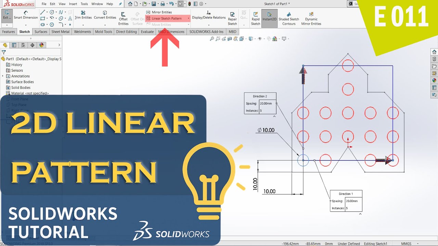This screenshot has height=246, width=438.
Task: Open DisplayManager tab
Action: pyautogui.click(x=41, y=45)
